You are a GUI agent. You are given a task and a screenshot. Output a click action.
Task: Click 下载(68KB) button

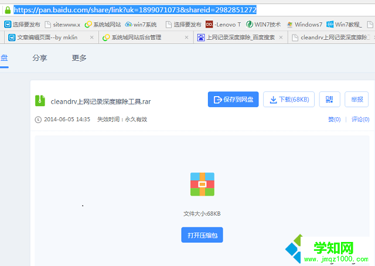coord(289,99)
